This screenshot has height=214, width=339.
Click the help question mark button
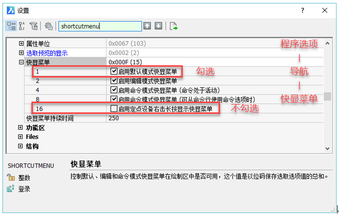[x=303, y=10]
